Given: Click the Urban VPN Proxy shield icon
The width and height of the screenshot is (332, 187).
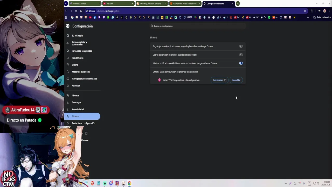Looking at the screenshot, I should tap(159, 80).
